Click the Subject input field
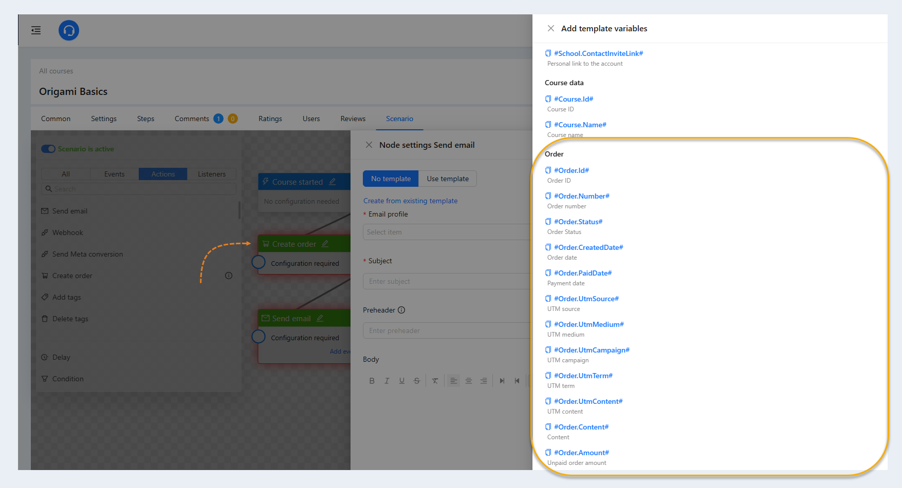Viewport: 902px width, 488px height. pyautogui.click(x=447, y=281)
